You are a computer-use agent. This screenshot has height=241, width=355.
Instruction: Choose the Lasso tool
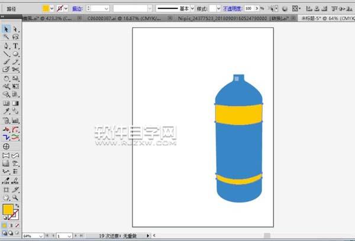point(15,37)
